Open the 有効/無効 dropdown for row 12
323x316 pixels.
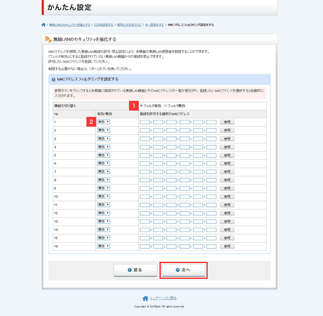coord(103,213)
